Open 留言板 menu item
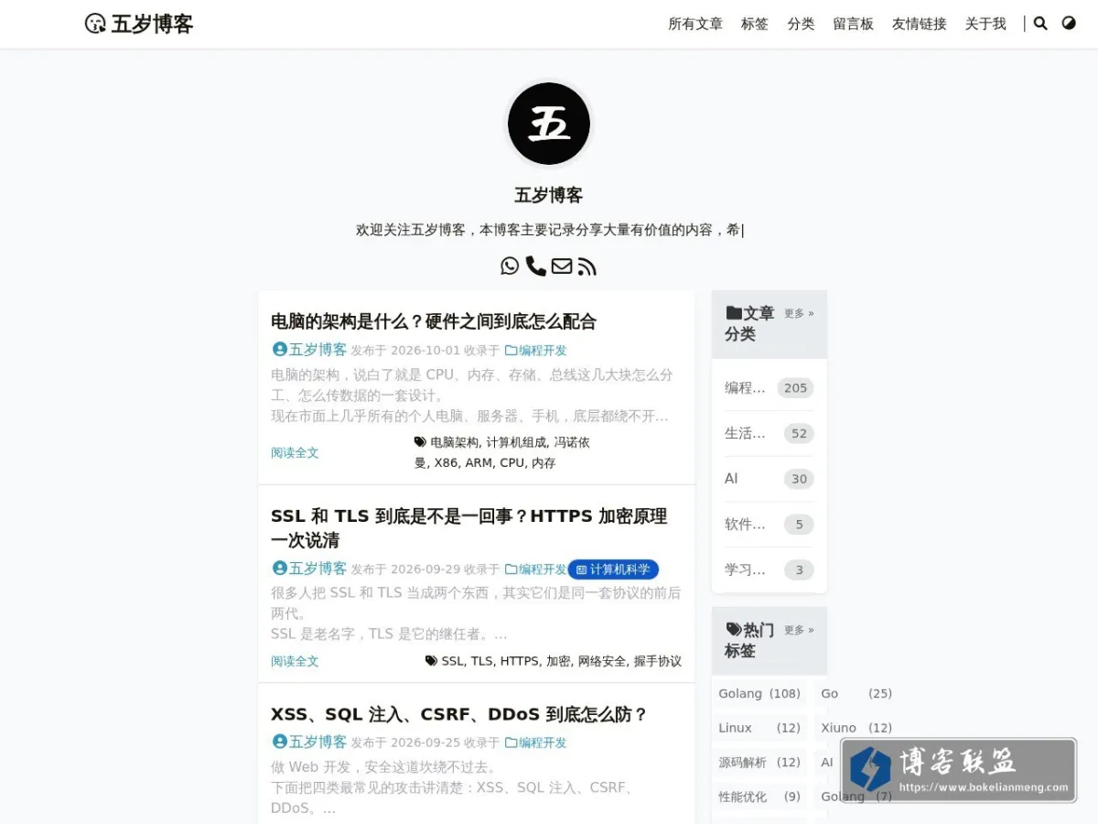This screenshot has height=824, width=1098. click(x=854, y=24)
